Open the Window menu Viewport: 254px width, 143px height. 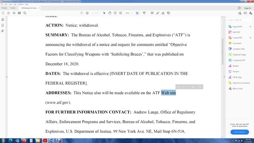21,4
